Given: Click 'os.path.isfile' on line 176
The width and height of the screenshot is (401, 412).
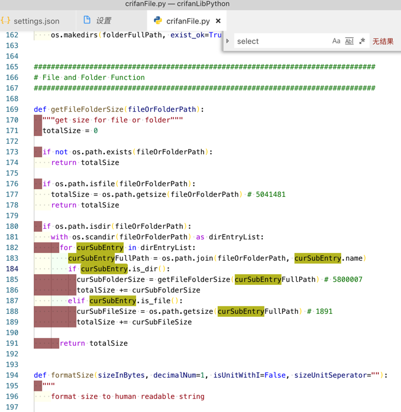Looking at the screenshot, I should point(85,184).
